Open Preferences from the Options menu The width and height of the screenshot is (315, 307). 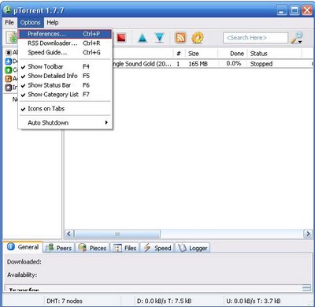tap(65, 34)
